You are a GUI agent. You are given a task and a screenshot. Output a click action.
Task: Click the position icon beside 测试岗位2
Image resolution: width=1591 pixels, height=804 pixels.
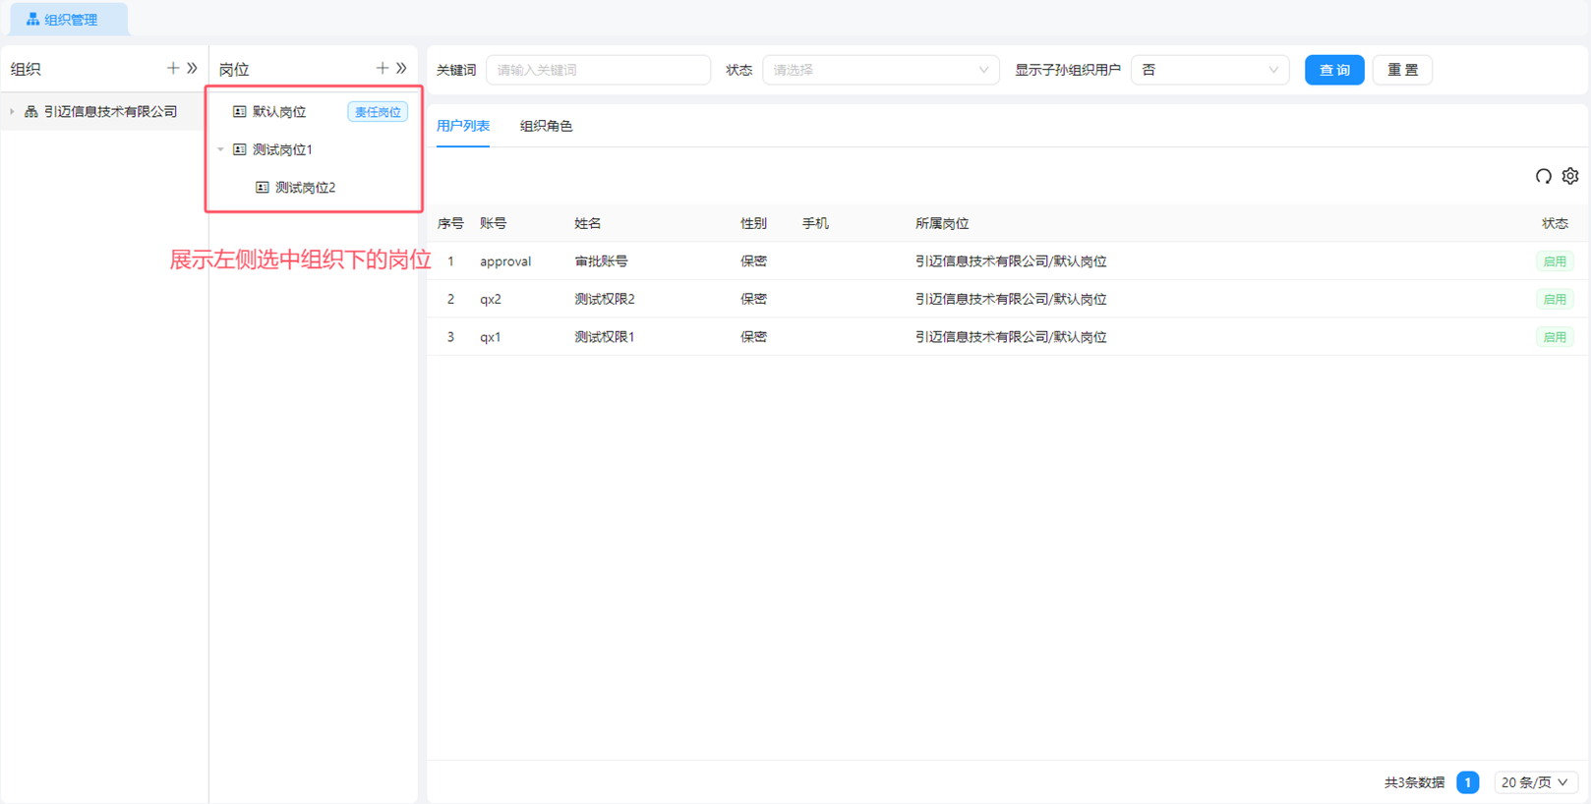tap(263, 188)
